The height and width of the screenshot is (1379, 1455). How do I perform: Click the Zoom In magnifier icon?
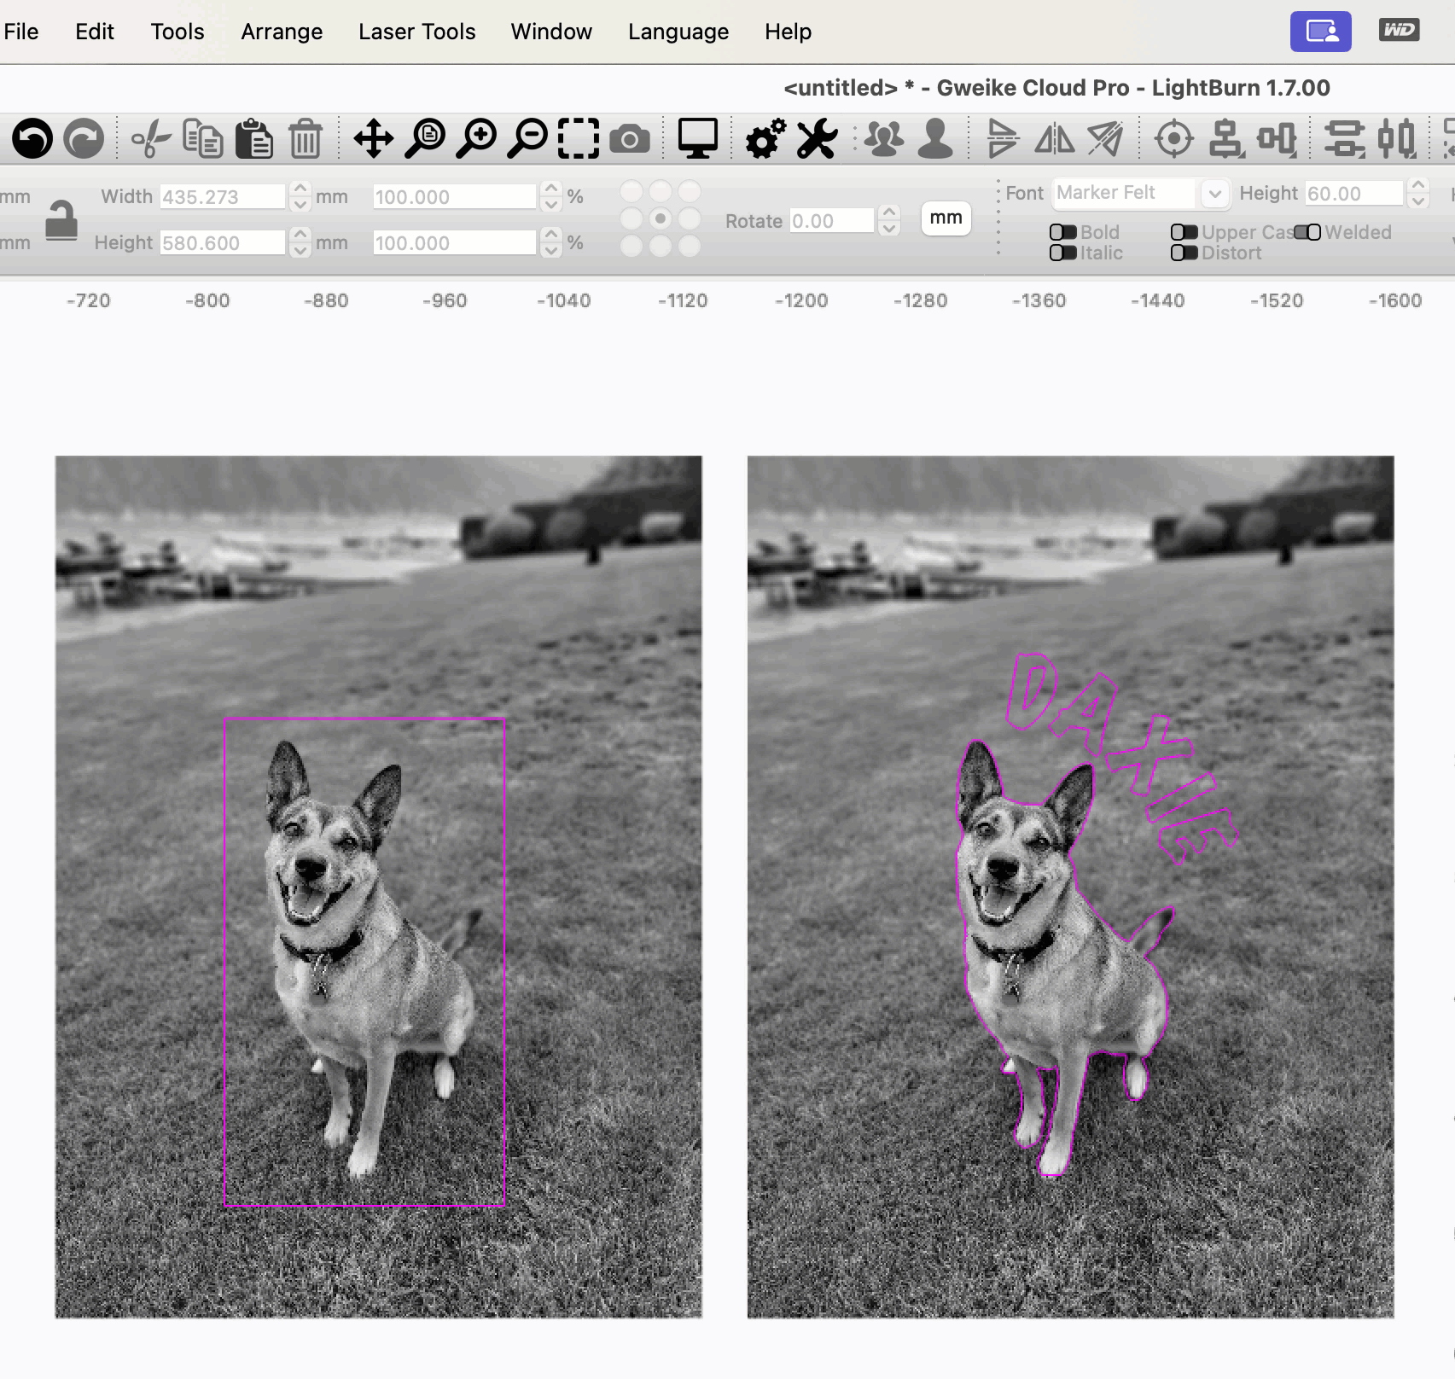pyautogui.click(x=476, y=138)
